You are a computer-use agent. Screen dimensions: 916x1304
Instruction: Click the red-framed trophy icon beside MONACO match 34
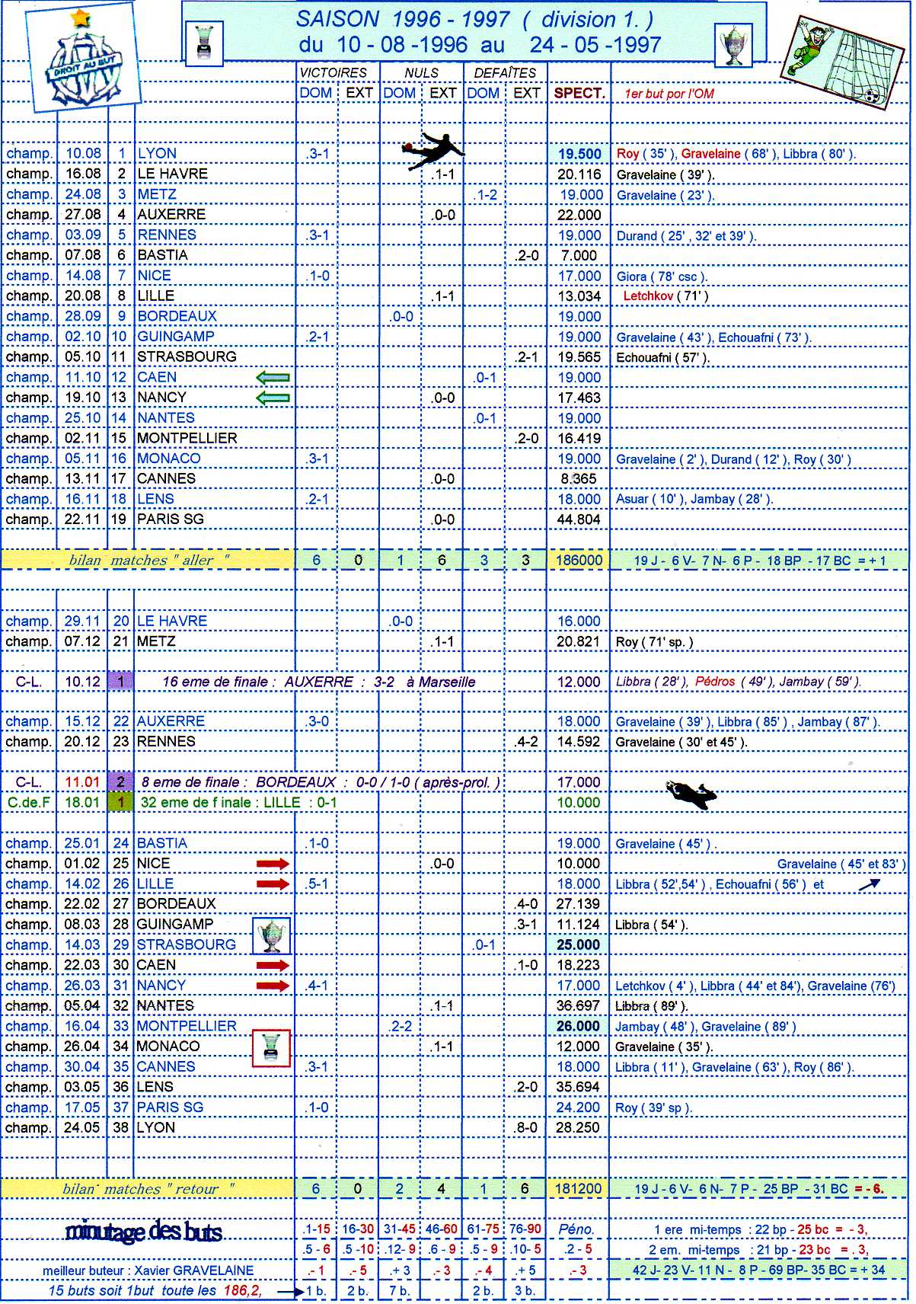point(272,1047)
